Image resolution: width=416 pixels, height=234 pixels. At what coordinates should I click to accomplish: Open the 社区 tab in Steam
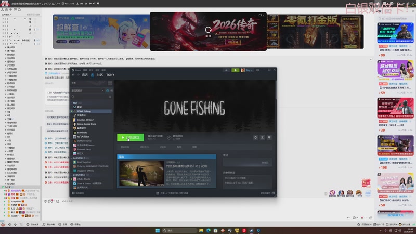coord(100,75)
